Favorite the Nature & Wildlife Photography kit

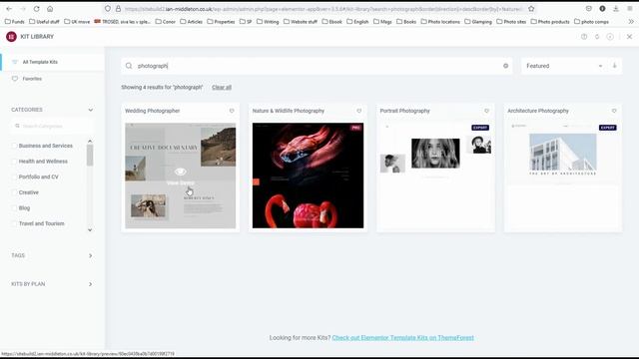click(359, 111)
